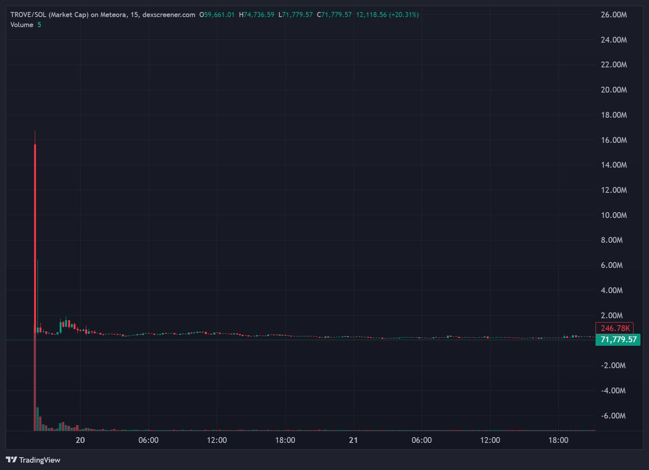The image size is (649, 470).
Task: Click the -6.00M price axis label
Action: pos(613,416)
